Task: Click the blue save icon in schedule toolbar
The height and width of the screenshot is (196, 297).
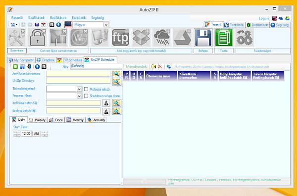Action: pos(22,66)
